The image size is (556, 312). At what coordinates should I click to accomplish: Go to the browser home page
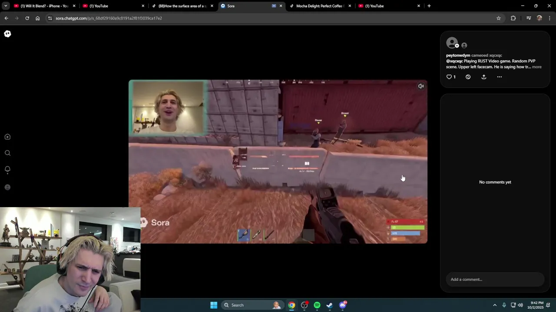[38, 18]
